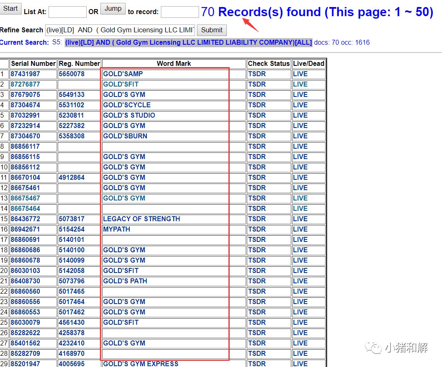
Task: Open serial number 86860678
Action: tap(25, 261)
